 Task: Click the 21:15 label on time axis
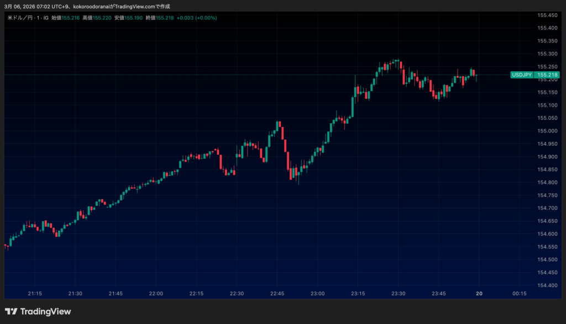(35, 294)
